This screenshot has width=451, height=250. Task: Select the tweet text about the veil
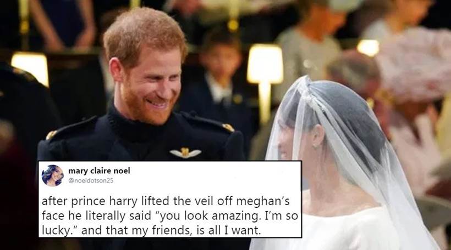(170, 215)
